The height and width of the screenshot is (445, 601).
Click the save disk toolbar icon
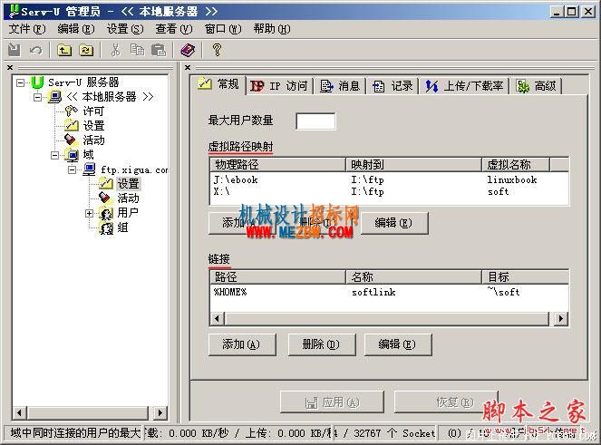15,50
